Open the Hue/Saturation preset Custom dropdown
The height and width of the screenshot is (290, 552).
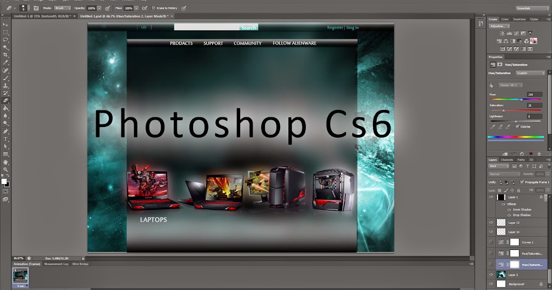(x=530, y=73)
